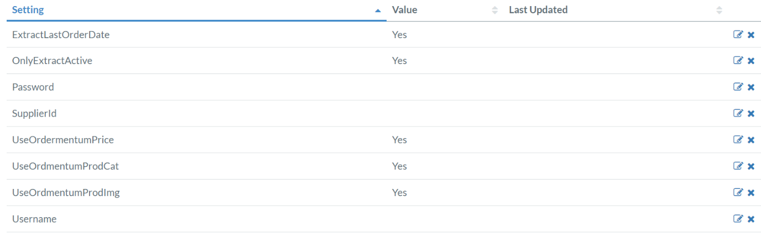Image resolution: width=761 pixels, height=237 pixels.
Task: Delete the Username setting
Action: click(x=751, y=219)
